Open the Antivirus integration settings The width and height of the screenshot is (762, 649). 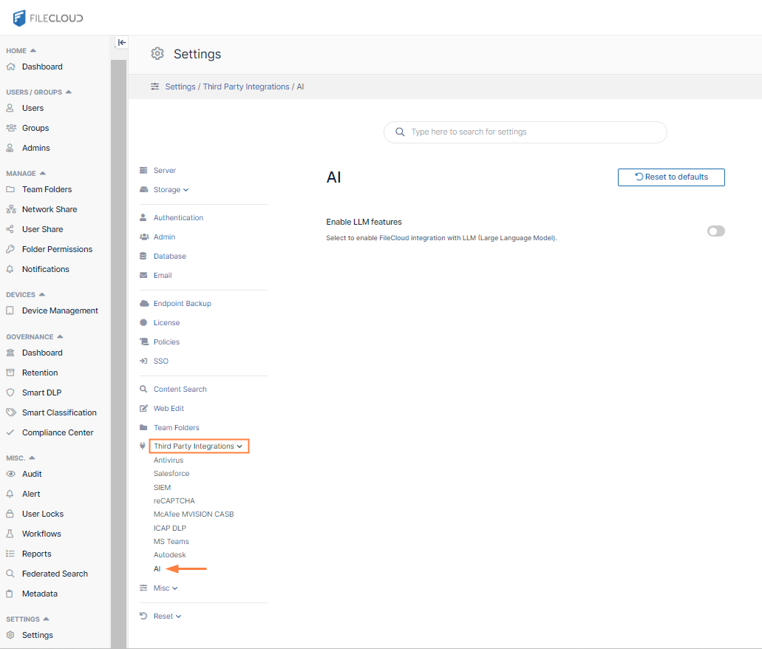[x=169, y=461]
